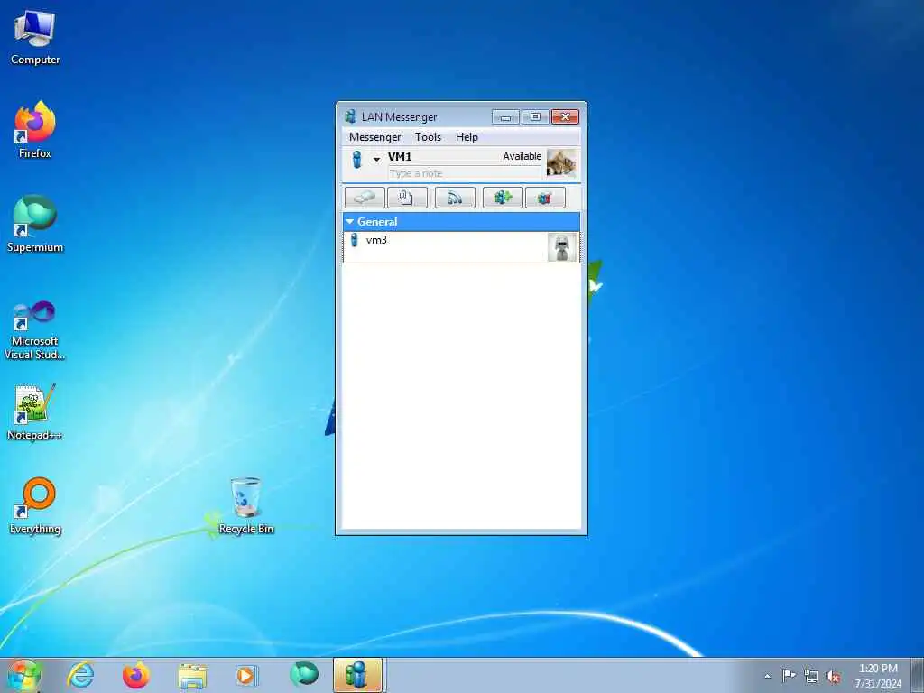The image size is (924, 693).
Task: Select the Notepad++ desktop shortcut
Action: click(35, 411)
